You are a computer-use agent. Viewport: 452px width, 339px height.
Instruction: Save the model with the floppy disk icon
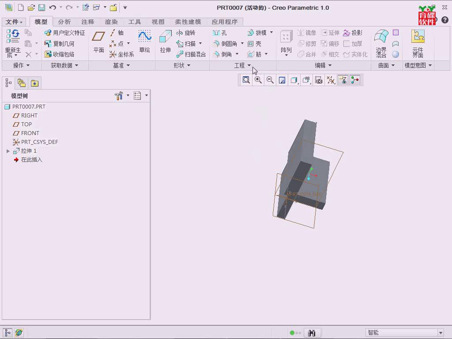pos(42,8)
